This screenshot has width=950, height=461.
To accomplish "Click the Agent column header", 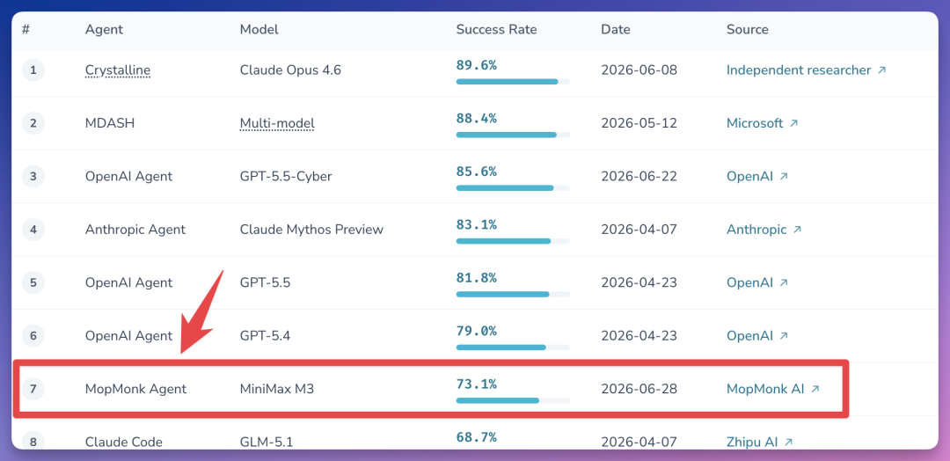I will coord(104,30).
